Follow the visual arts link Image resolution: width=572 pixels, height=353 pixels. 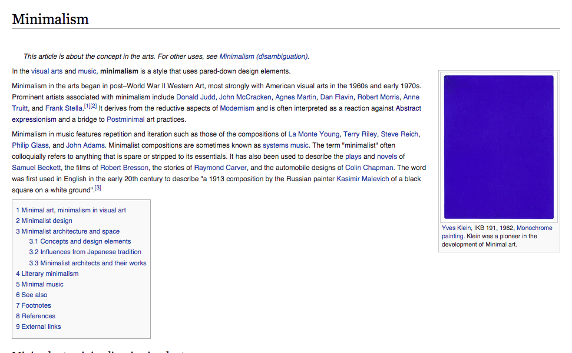click(x=46, y=71)
